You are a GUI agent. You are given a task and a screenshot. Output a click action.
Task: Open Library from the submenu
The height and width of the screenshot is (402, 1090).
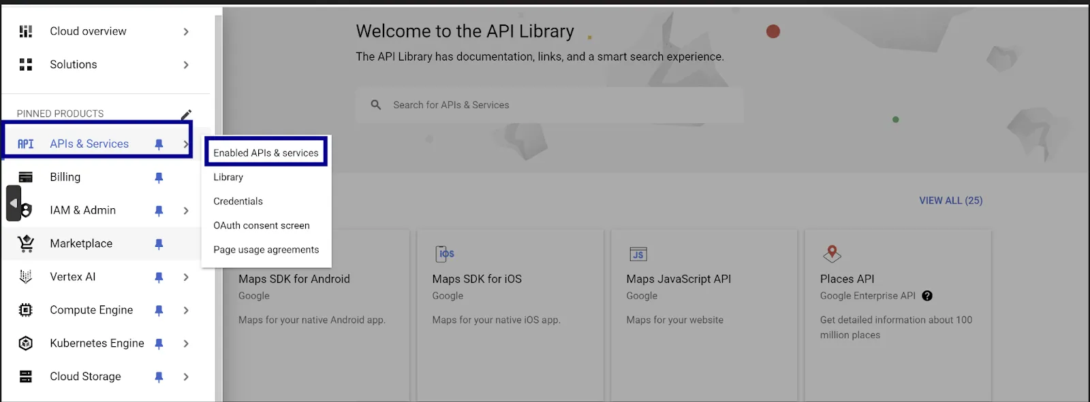click(228, 177)
